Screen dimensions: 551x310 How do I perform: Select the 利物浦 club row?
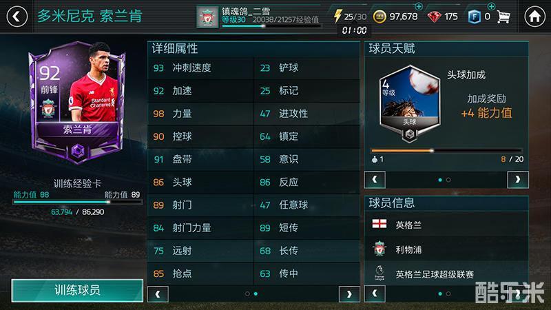tap(446, 249)
